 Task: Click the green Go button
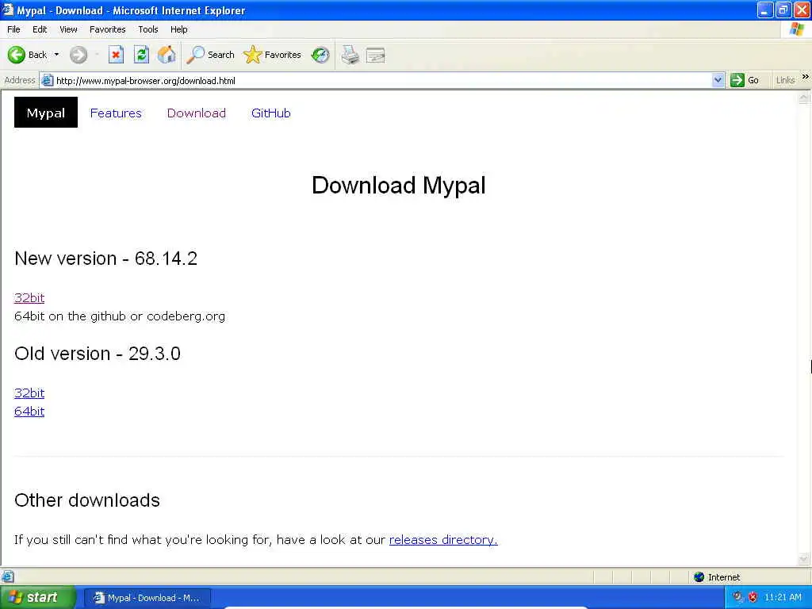click(x=745, y=80)
